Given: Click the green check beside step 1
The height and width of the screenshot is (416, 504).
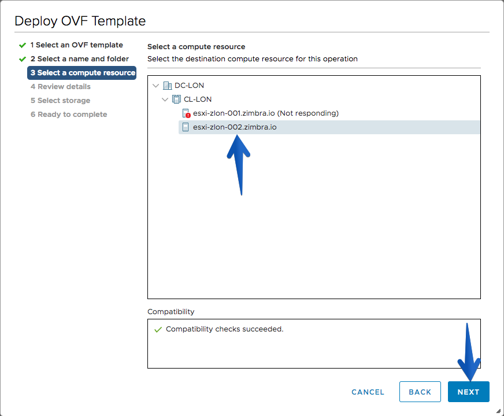Looking at the screenshot, I should (x=23, y=45).
